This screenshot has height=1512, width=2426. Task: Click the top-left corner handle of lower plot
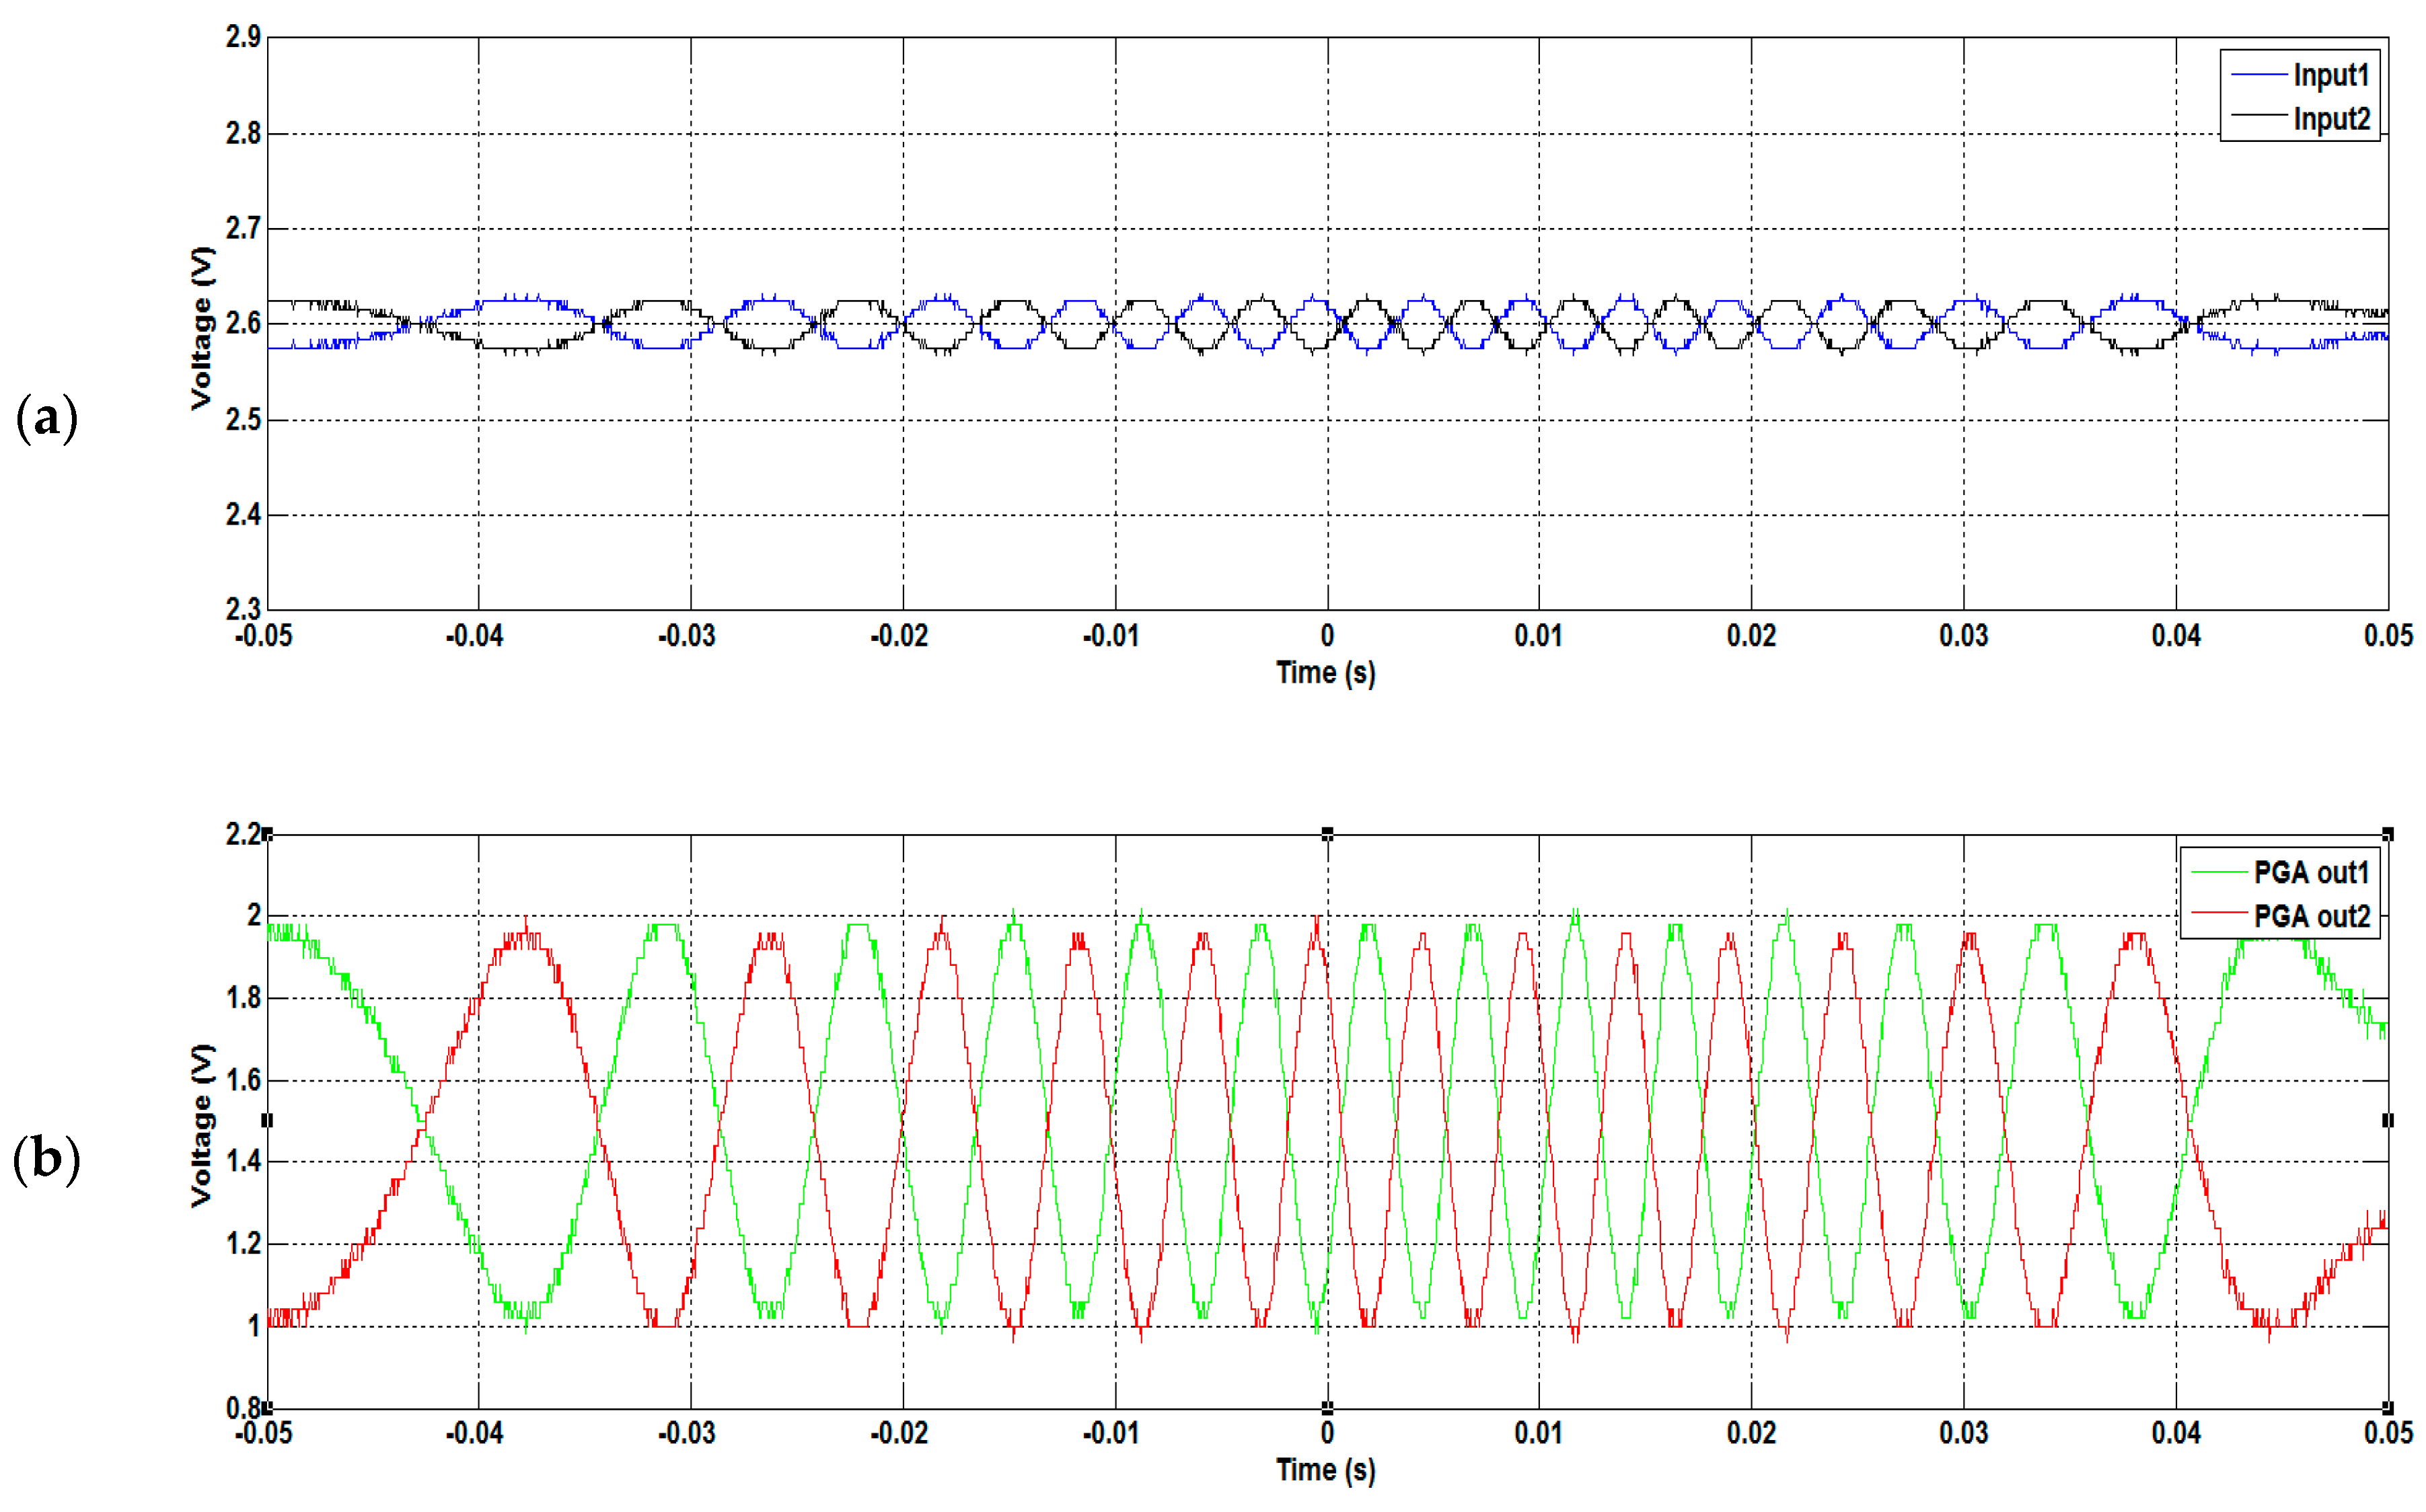pos(267,833)
